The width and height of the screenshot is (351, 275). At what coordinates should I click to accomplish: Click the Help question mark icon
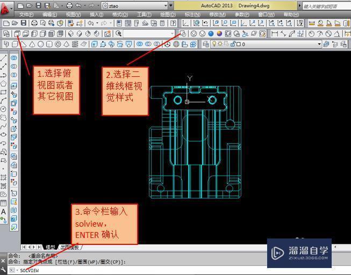tap(173, 23)
